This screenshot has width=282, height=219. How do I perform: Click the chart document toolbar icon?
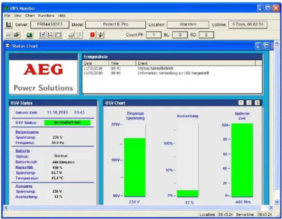point(50,35)
